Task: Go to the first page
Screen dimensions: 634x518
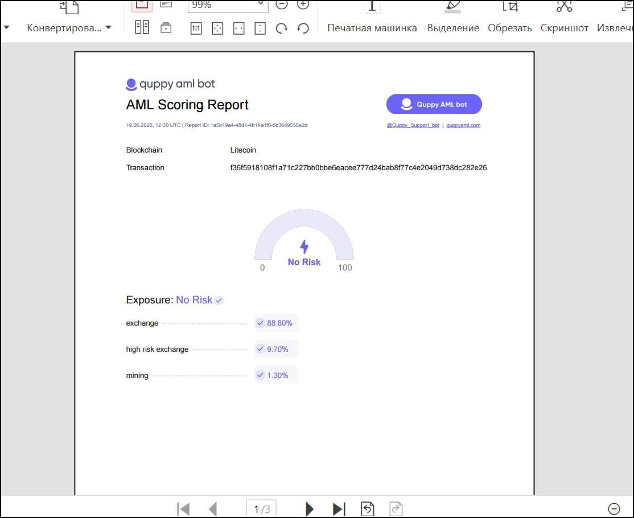Action: coord(184,509)
